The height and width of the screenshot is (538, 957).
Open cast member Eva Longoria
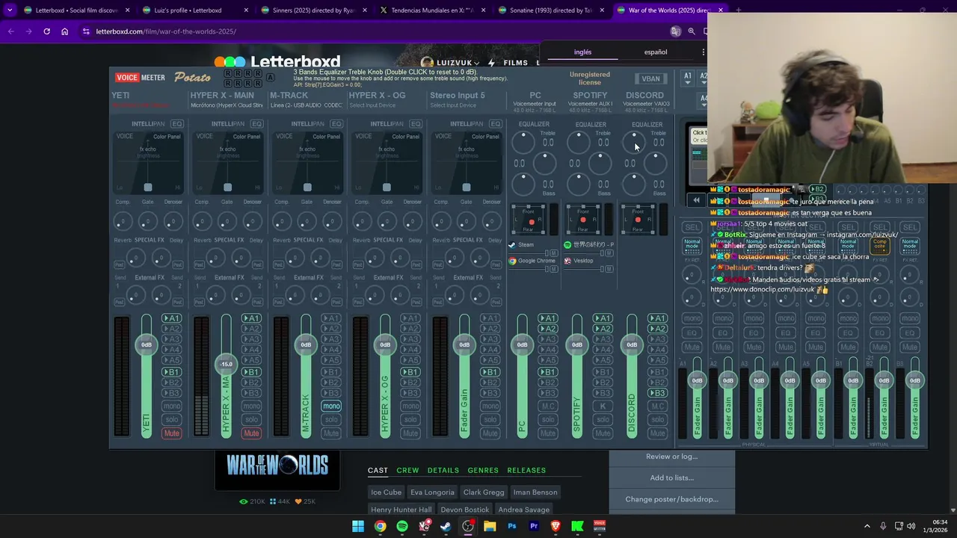432,492
